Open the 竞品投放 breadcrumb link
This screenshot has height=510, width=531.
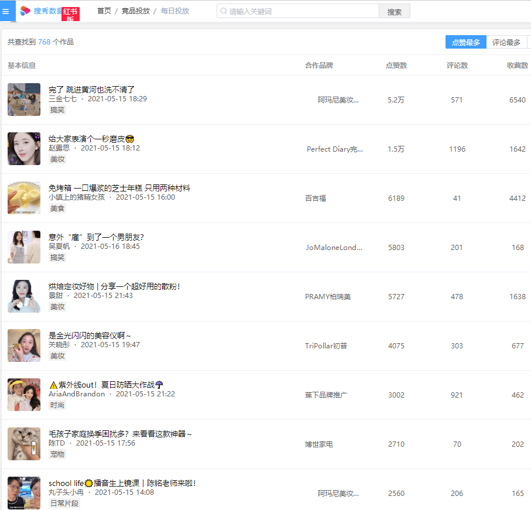click(x=135, y=11)
